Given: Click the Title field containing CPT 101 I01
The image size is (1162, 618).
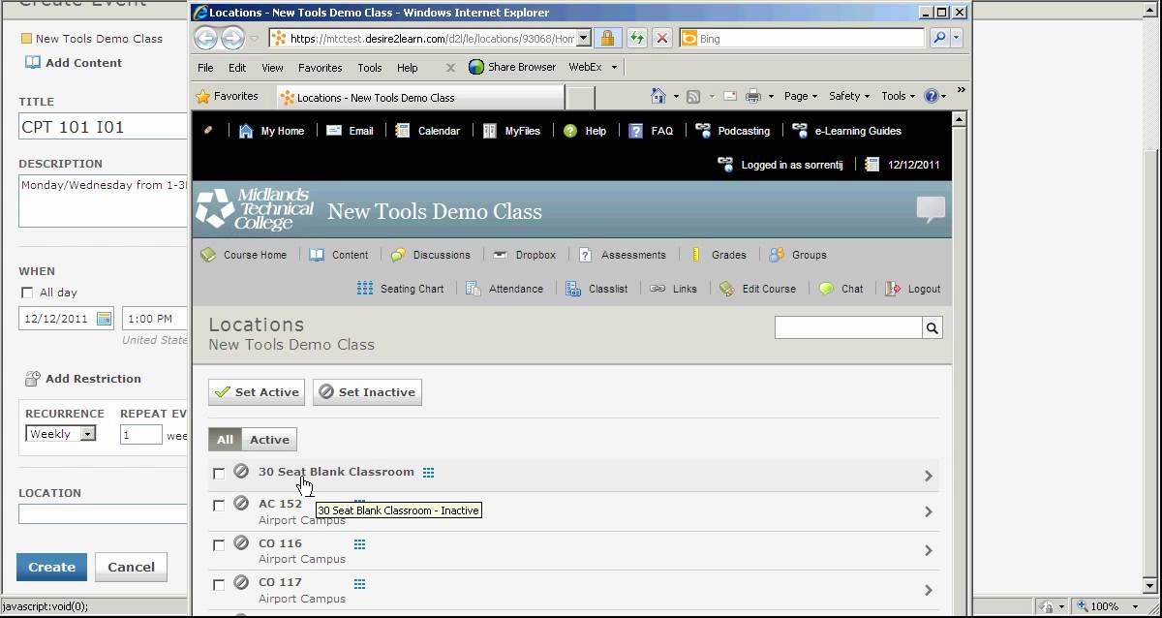Looking at the screenshot, I should 103,127.
